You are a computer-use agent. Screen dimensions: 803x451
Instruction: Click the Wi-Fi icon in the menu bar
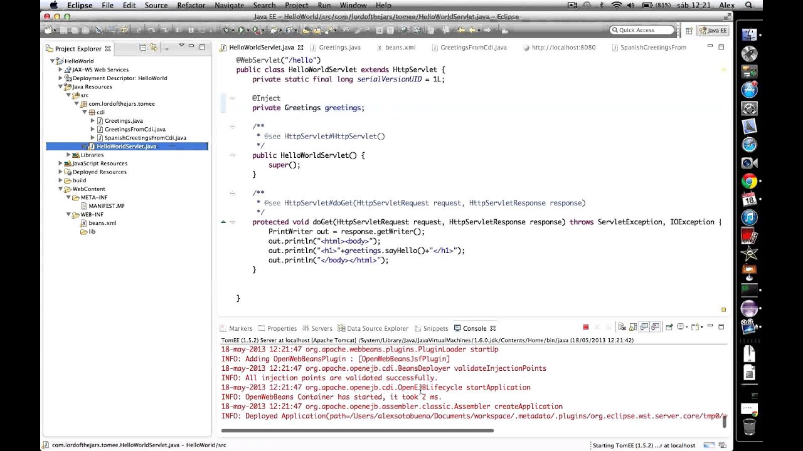617,5
